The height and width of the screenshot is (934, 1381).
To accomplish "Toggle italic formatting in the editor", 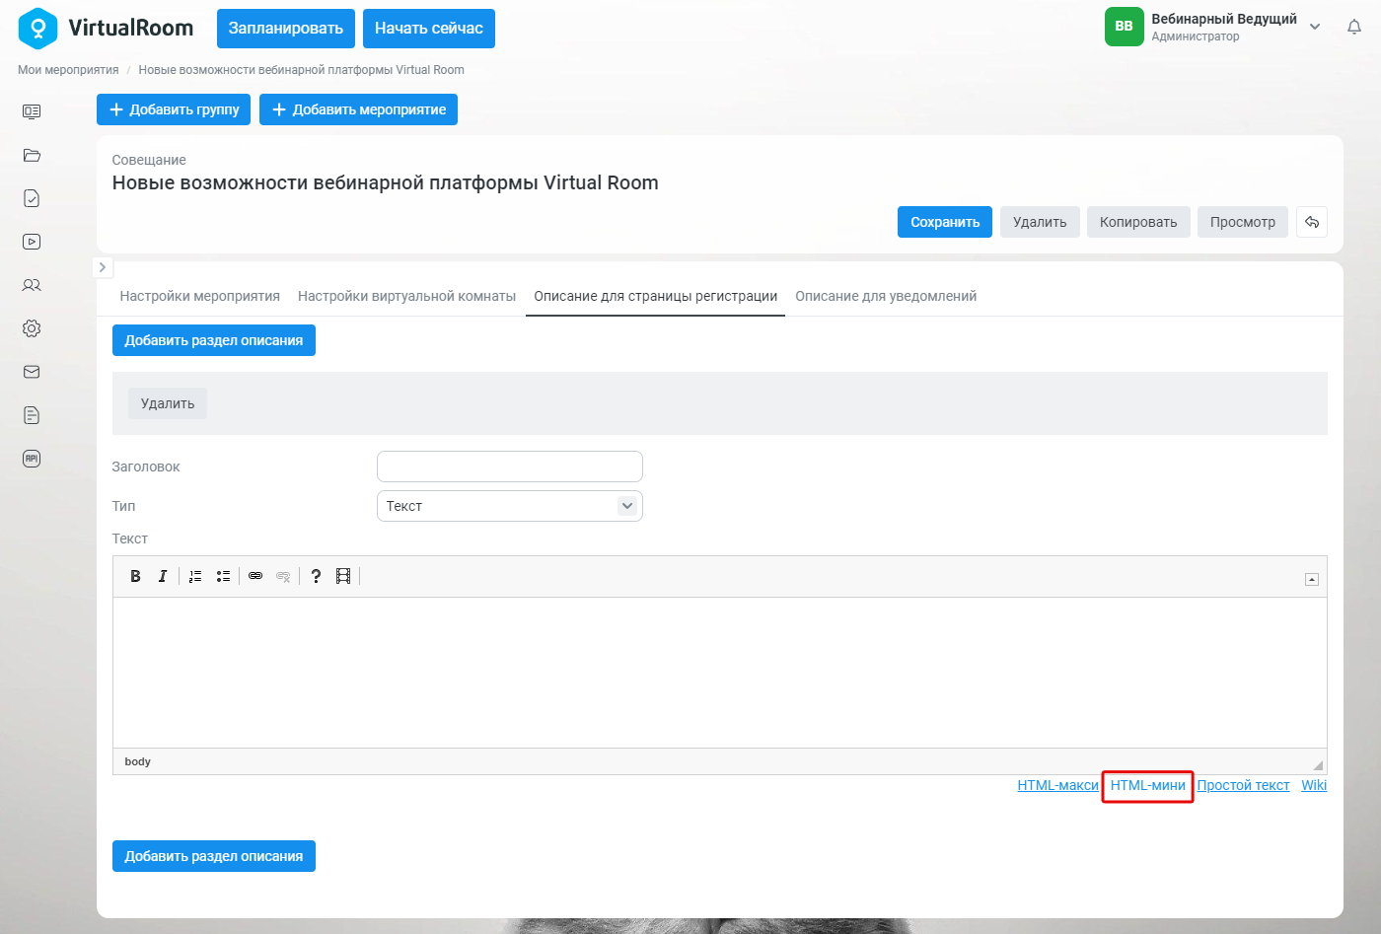I will click(x=163, y=576).
